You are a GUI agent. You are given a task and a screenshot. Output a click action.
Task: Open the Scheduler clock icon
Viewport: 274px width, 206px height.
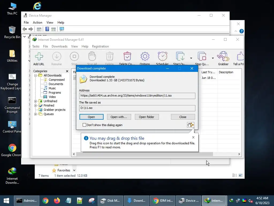pos(162,56)
